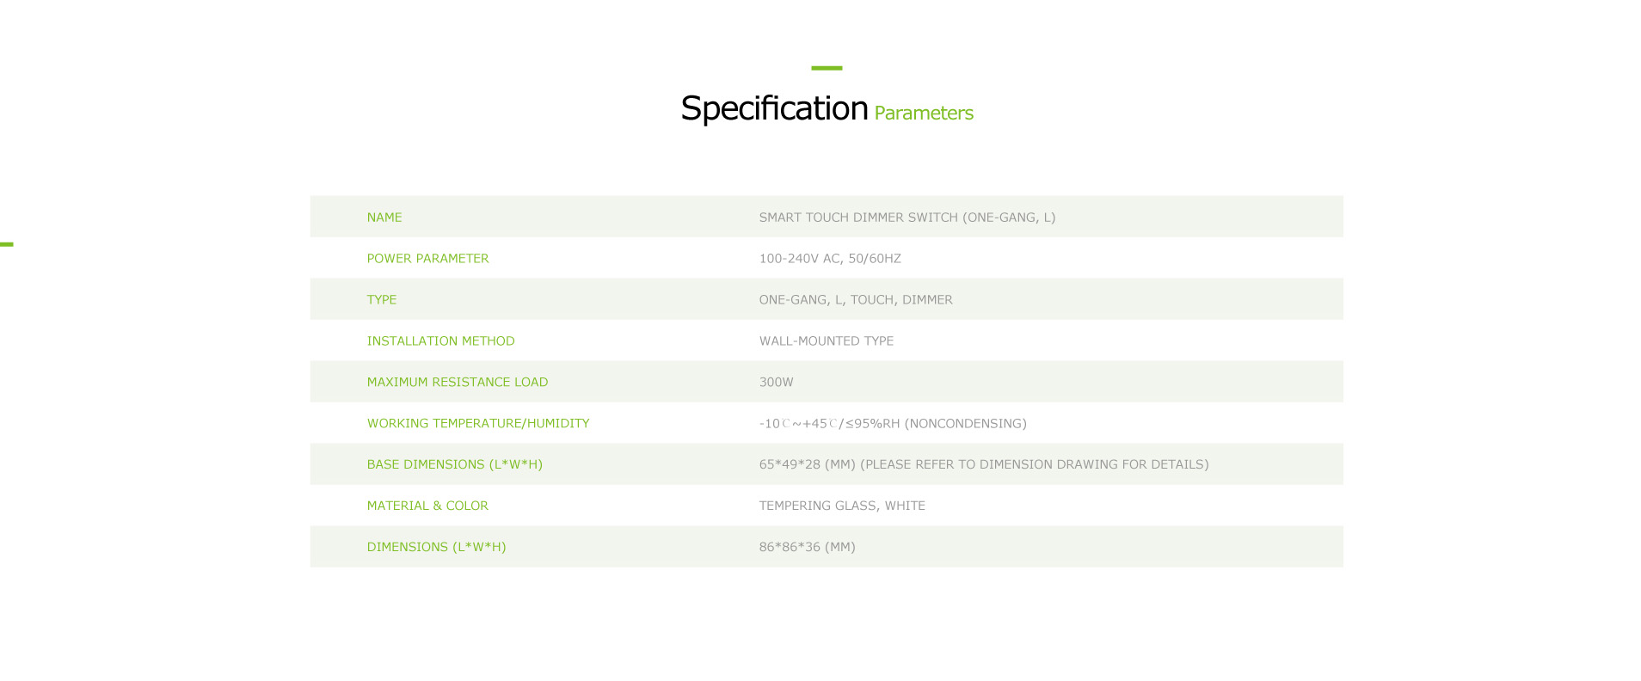
Task: Click WORKING TEMPERATURE/HUMIDITY label
Action: click(x=478, y=424)
